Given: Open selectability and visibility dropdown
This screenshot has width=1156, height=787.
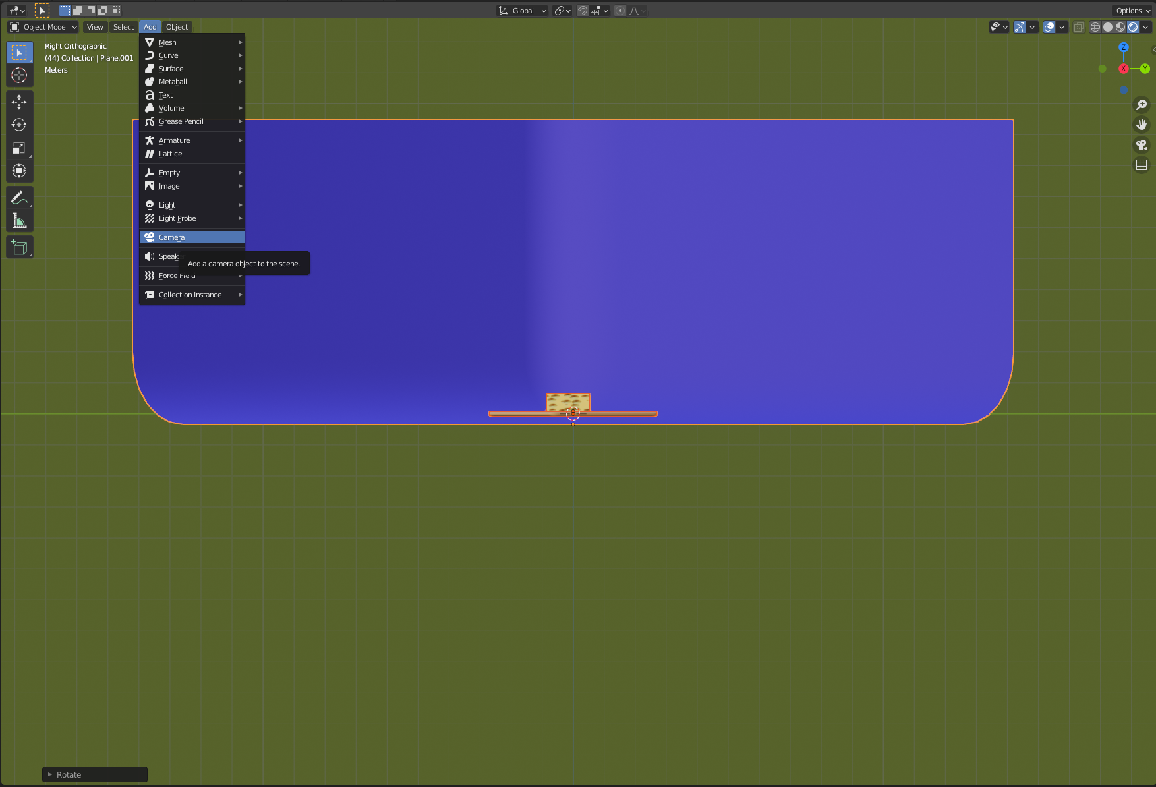Looking at the screenshot, I should coord(999,27).
